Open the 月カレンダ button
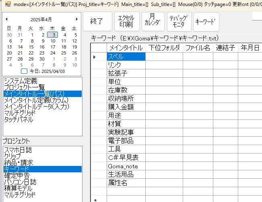Image resolution: width=262 pixels, height=202 pixels. (x=152, y=22)
